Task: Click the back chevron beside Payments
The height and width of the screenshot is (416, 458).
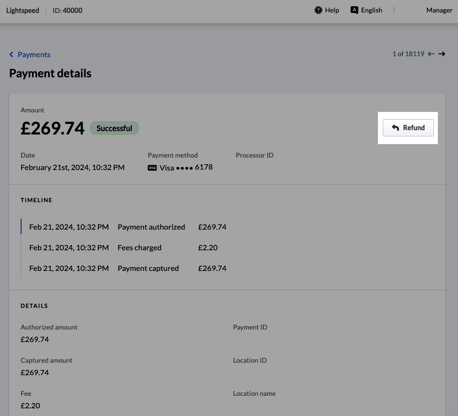Action: coord(12,55)
